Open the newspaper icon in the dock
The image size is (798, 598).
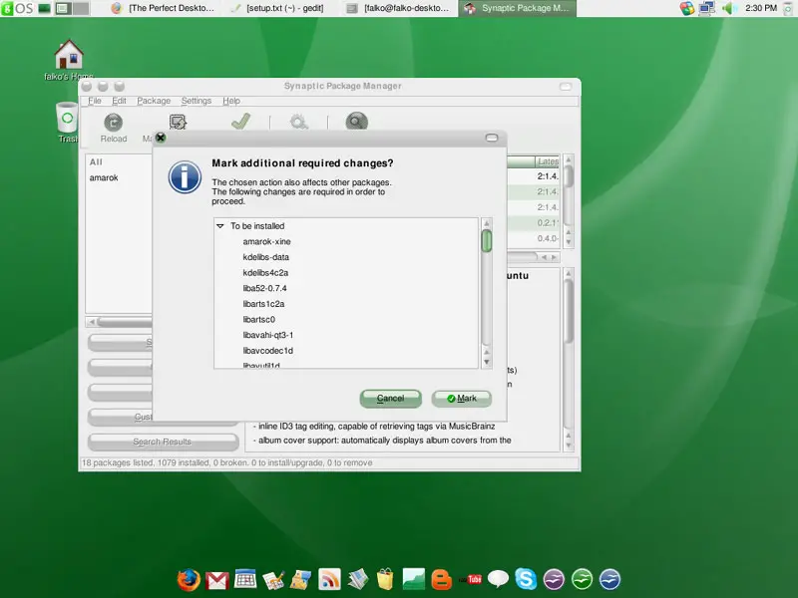[x=358, y=579]
